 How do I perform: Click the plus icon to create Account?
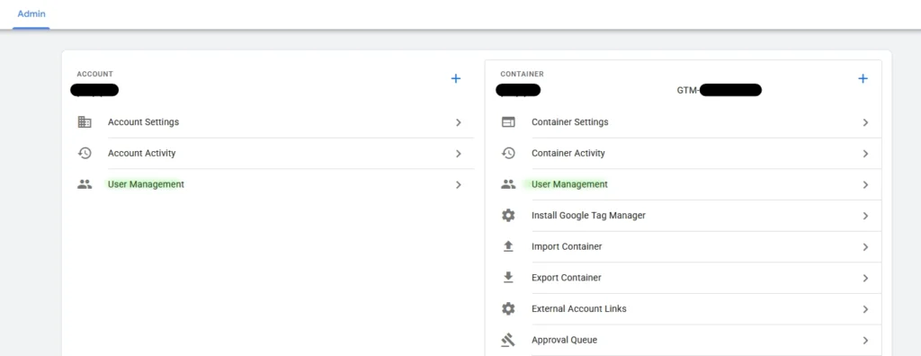click(x=456, y=79)
